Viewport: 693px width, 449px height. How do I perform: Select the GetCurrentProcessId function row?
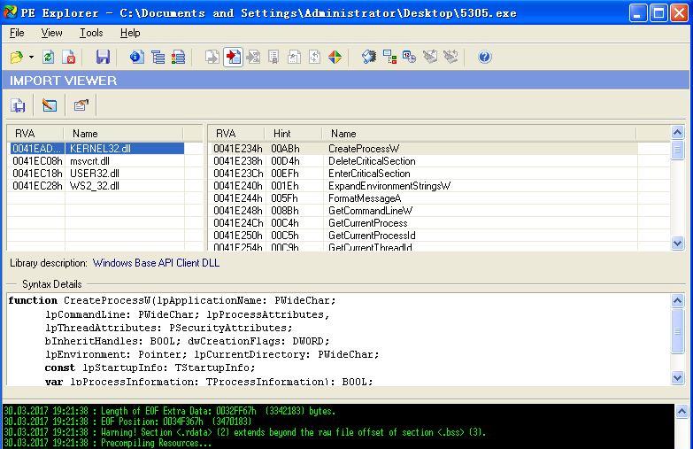[424, 236]
